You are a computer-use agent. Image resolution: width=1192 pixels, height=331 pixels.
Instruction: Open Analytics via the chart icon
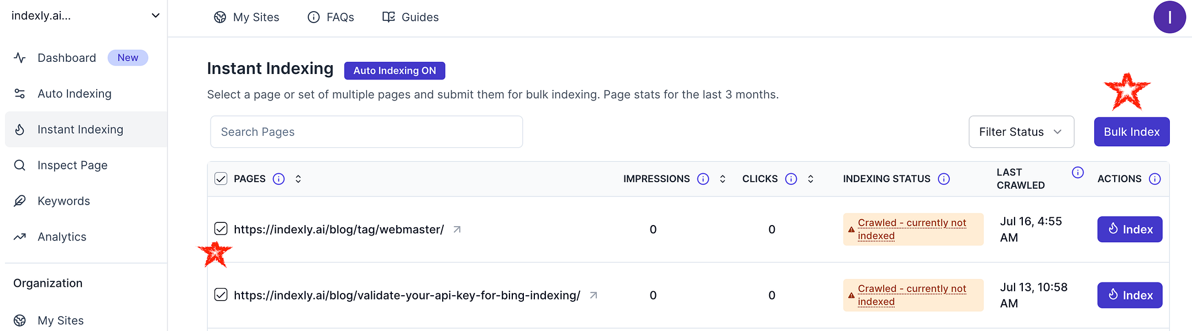click(x=20, y=236)
